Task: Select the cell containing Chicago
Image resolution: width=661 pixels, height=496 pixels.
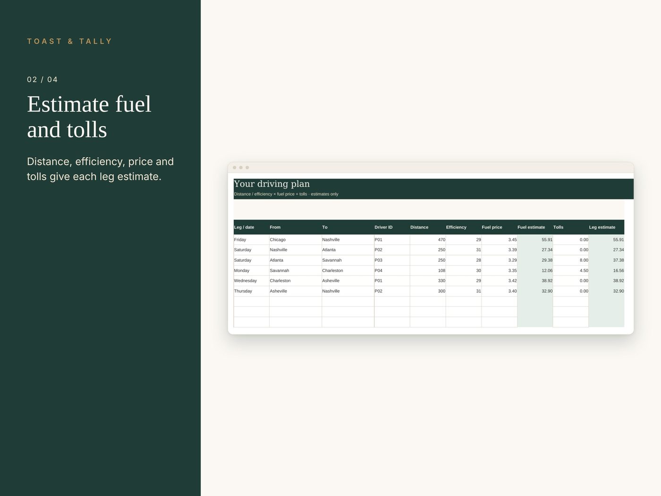Action: coord(295,239)
